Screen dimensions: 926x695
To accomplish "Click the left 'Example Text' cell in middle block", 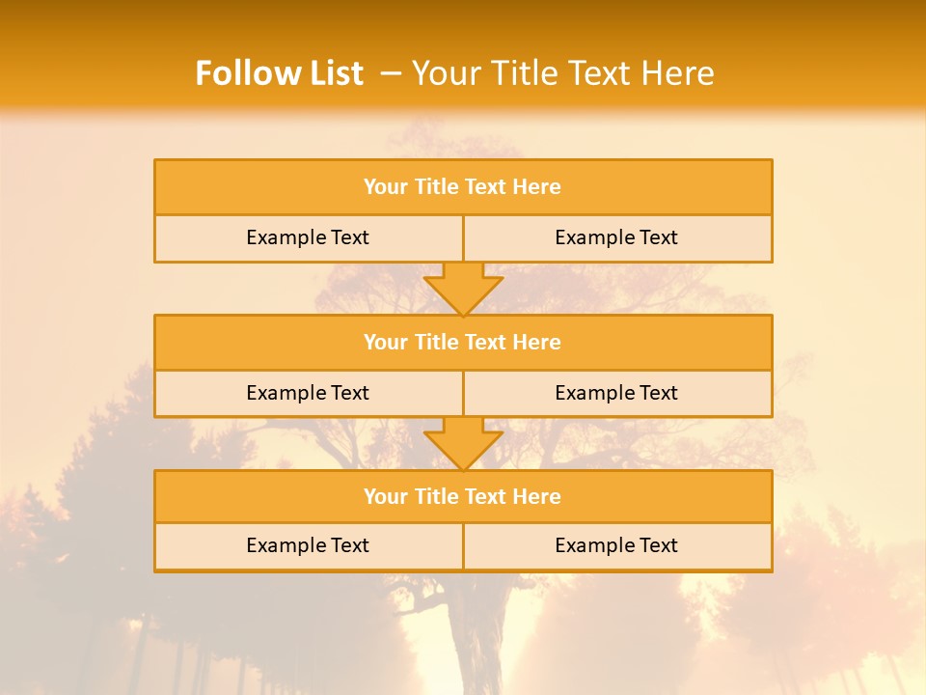I will [x=309, y=393].
